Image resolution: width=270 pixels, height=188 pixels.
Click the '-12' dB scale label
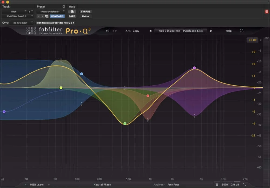pyautogui.click(x=253, y=135)
